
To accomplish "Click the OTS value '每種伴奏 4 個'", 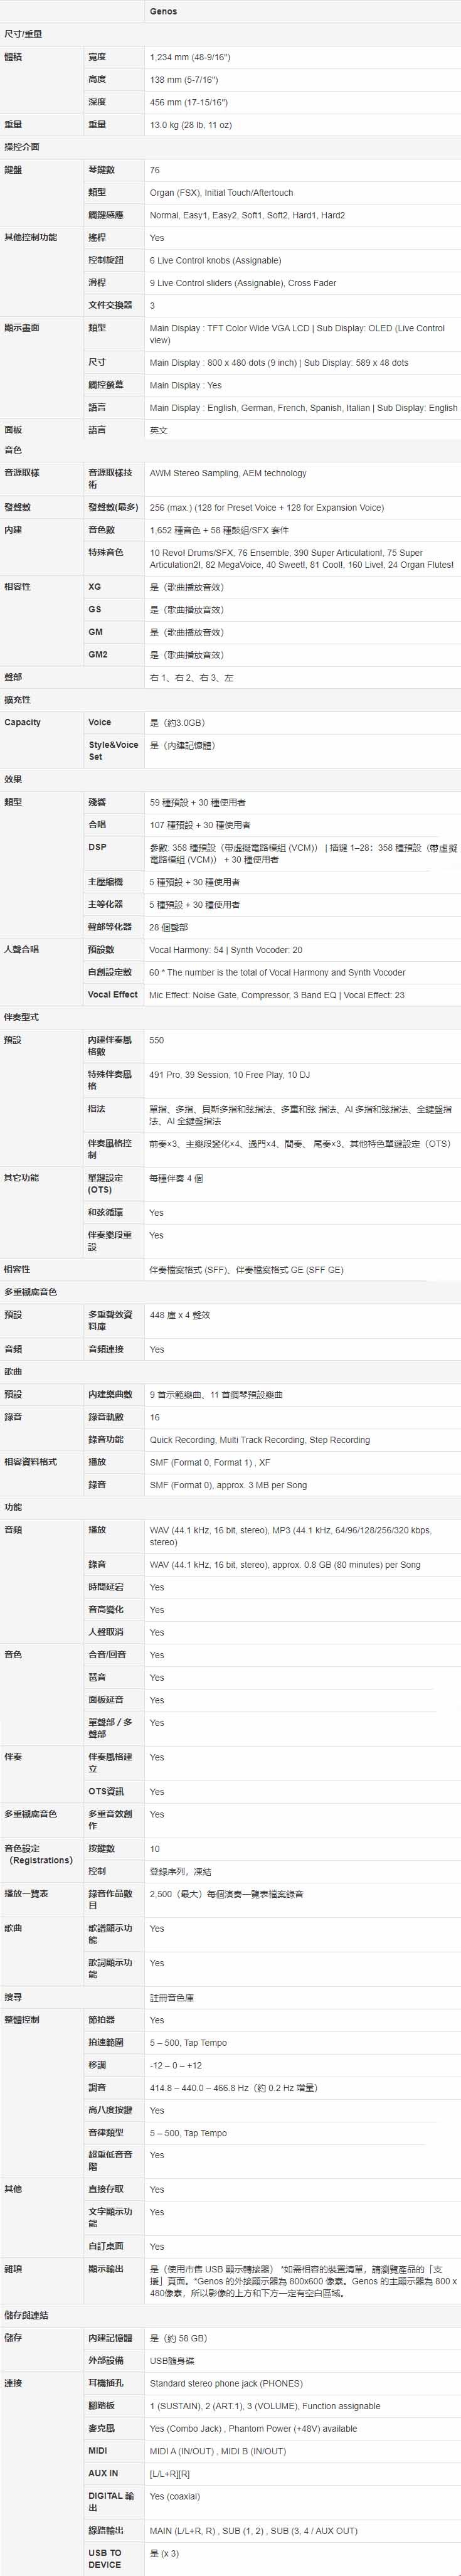I will coord(177,1178).
